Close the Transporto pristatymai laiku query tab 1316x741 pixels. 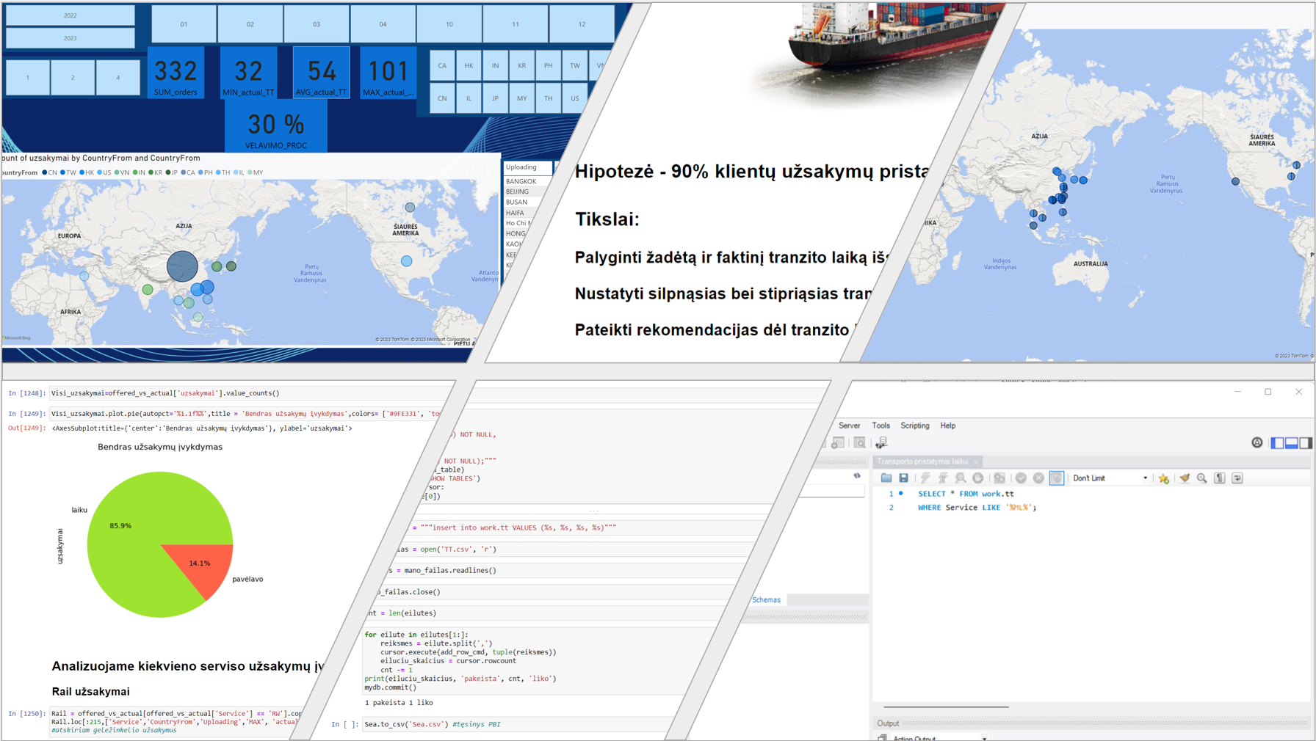976,461
